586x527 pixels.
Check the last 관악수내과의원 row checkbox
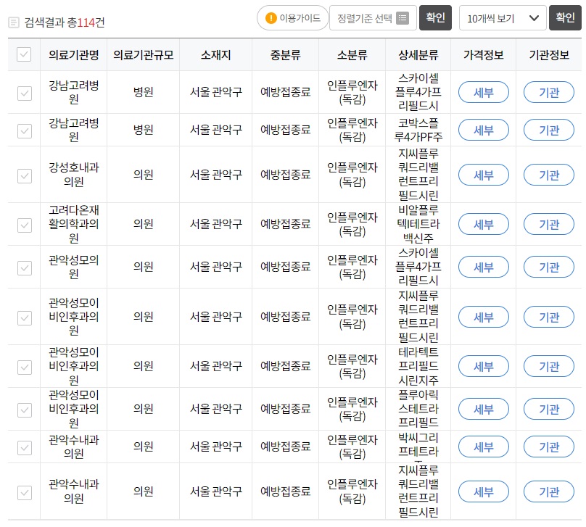click(x=23, y=491)
